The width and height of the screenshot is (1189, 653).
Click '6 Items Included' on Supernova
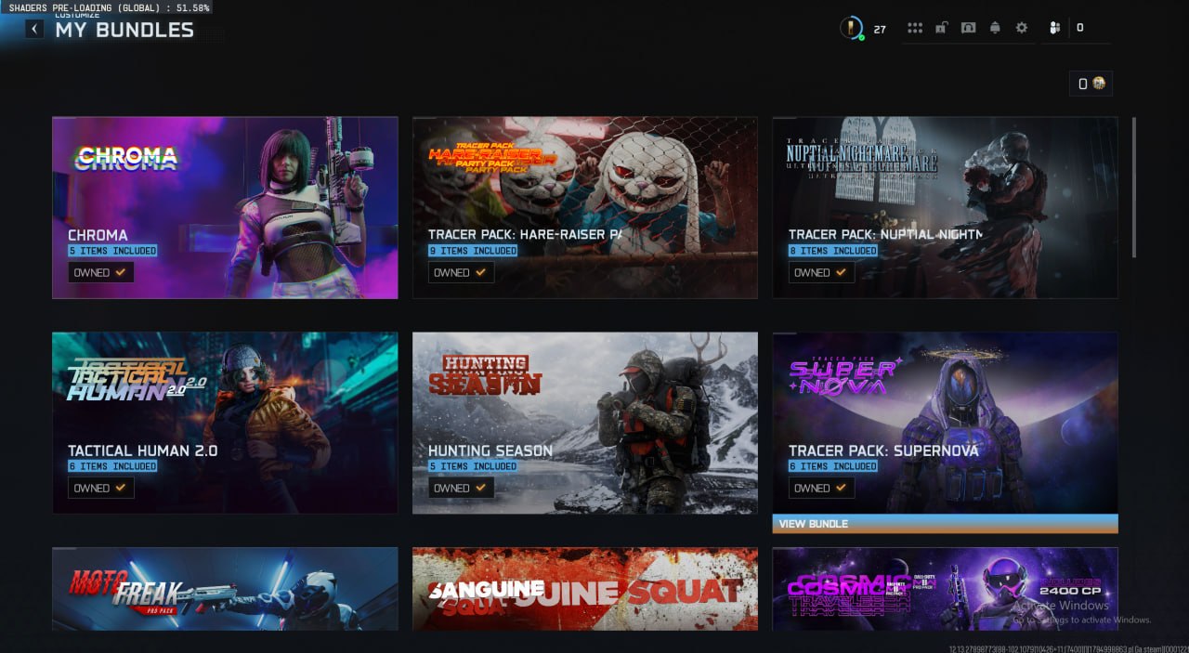833,466
